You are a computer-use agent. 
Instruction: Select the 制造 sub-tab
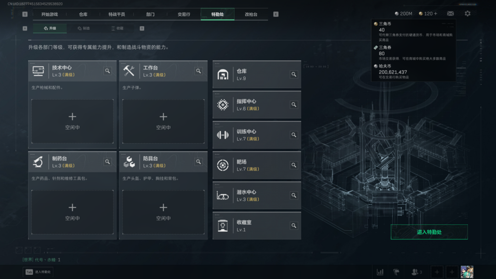(x=84, y=28)
